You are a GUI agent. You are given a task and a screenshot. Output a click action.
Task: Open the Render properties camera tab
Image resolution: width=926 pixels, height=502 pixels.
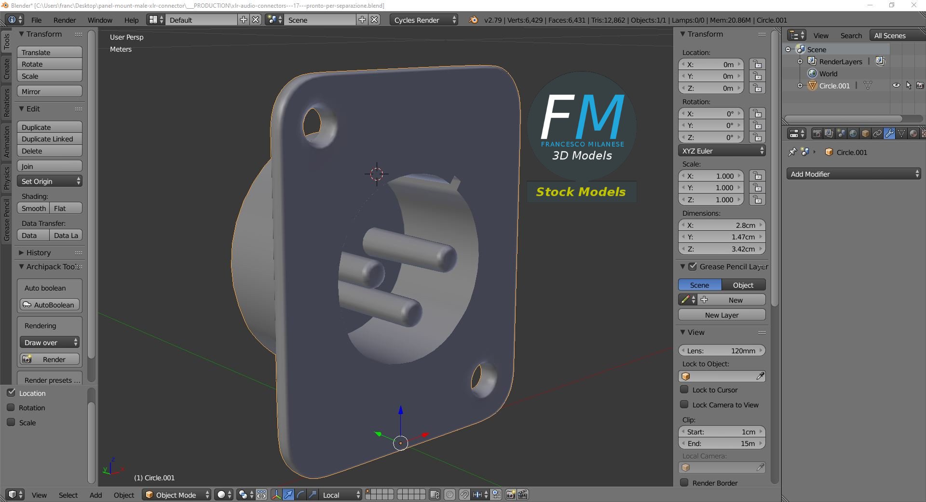pos(817,134)
